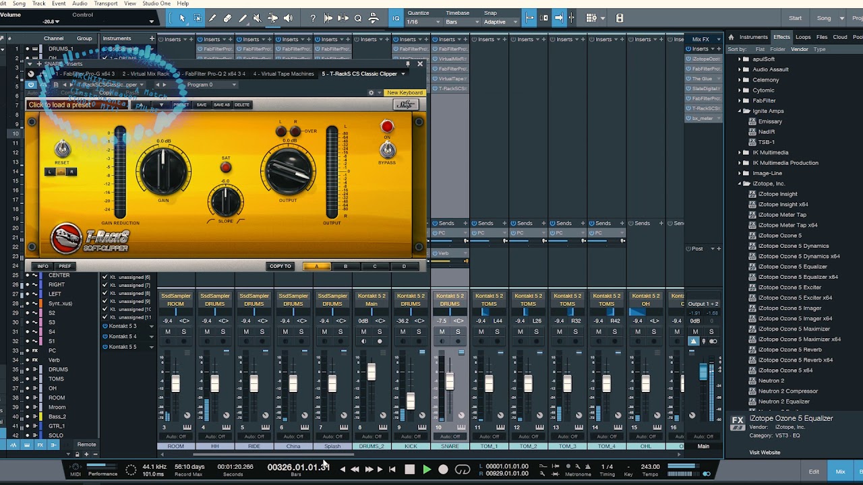Select the 4 - Virtual Tape Machines tab
The image size is (863, 485).
(284, 74)
